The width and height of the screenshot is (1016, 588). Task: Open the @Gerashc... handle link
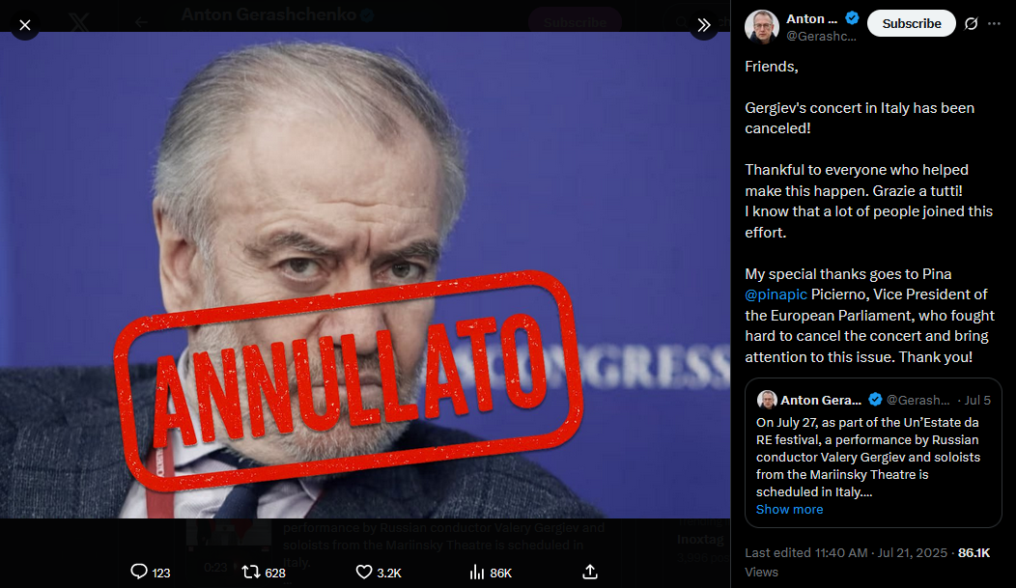coord(821,37)
